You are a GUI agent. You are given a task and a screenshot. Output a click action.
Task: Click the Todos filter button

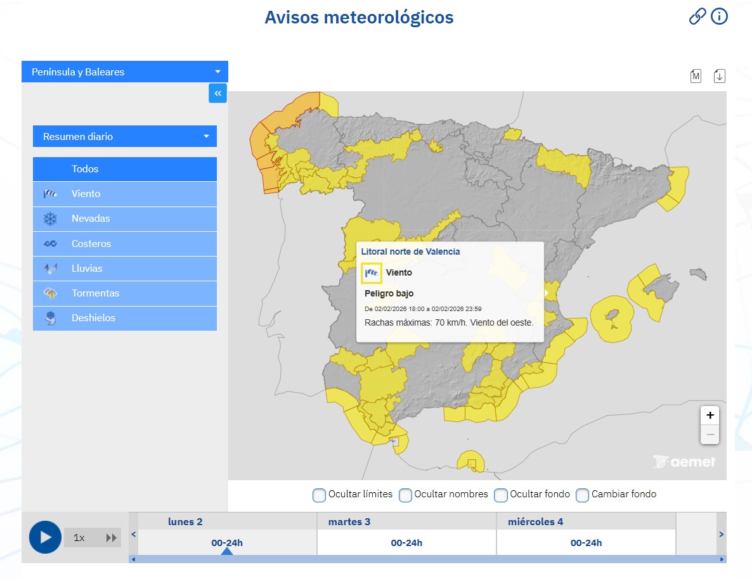pyautogui.click(x=124, y=169)
